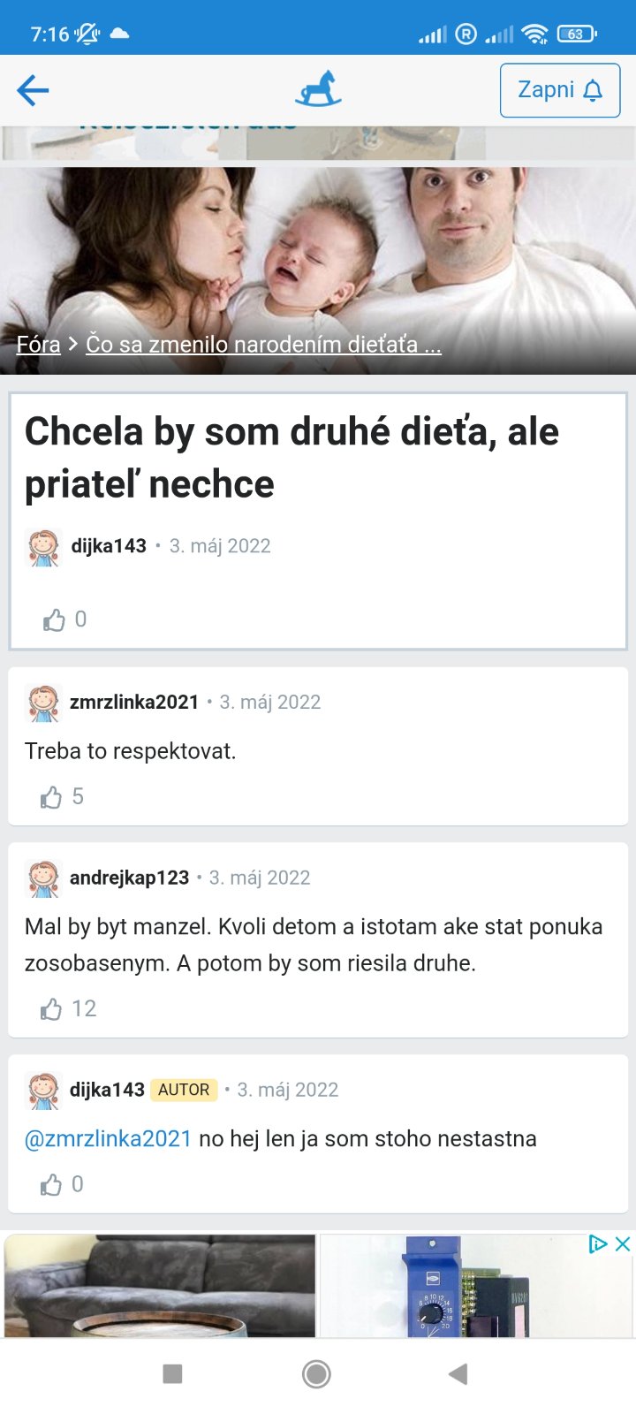
Task: Open AdChoices info triangle icon
Action: pos(598,1244)
